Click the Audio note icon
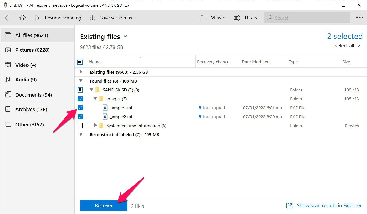 pyautogui.click(x=8, y=80)
